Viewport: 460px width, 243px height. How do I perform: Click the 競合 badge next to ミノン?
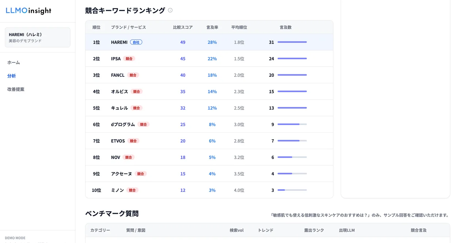pos(132,190)
